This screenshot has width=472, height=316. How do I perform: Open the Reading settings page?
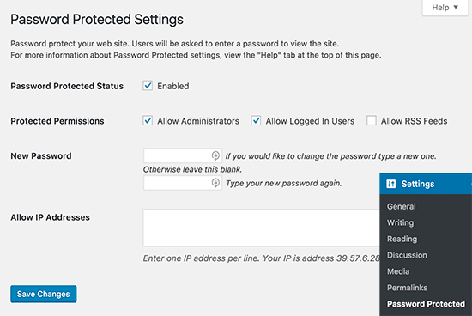(402, 239)
